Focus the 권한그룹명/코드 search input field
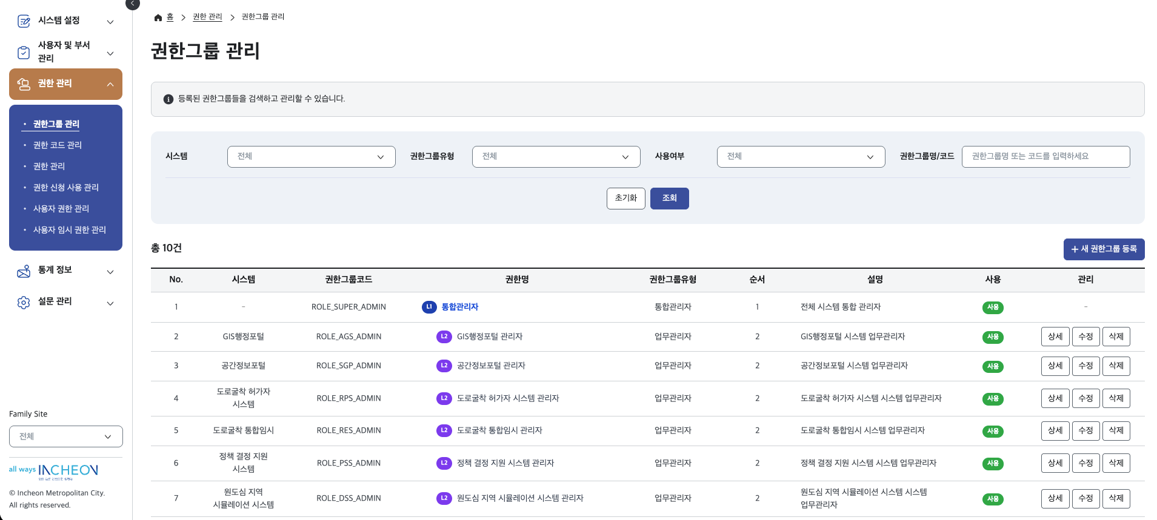This screenshot has width=1157, height=520. pyautogui.click(x=1045, y=157)
